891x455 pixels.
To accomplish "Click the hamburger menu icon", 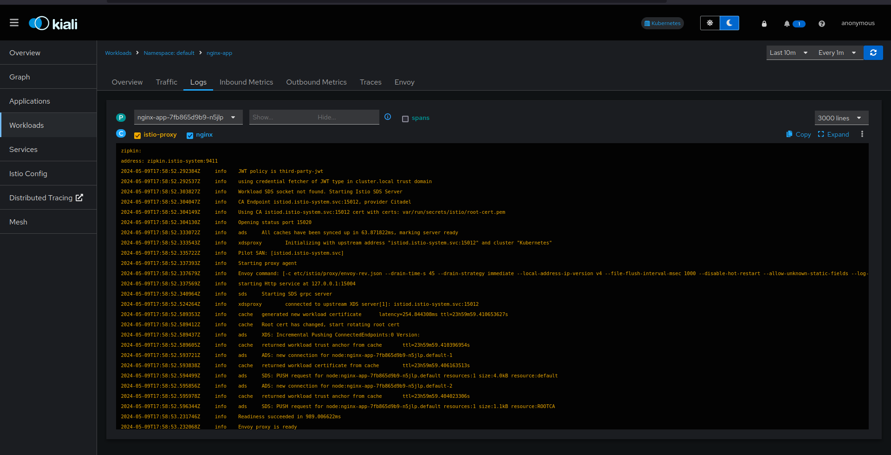I will 14,23.
